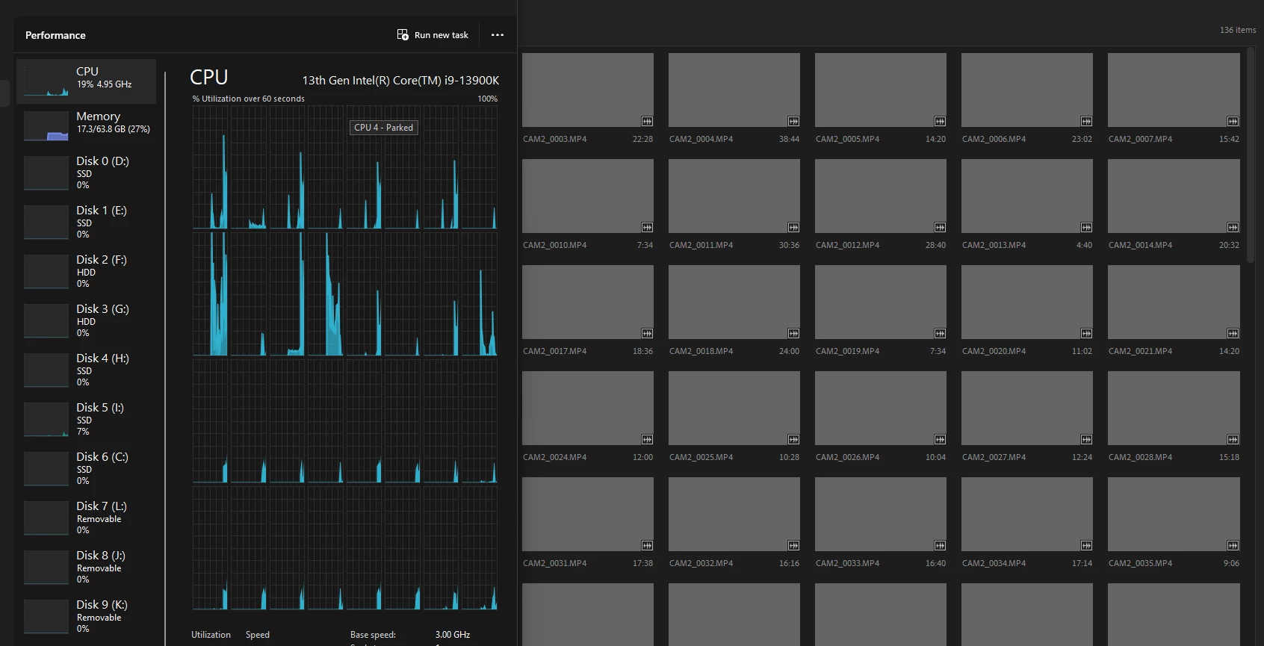The height and width of the screenshot is (646, 1264).
Task: Select CAM2_0035.MP4 video thumbnail
Action: click(x=1174, y=514)
